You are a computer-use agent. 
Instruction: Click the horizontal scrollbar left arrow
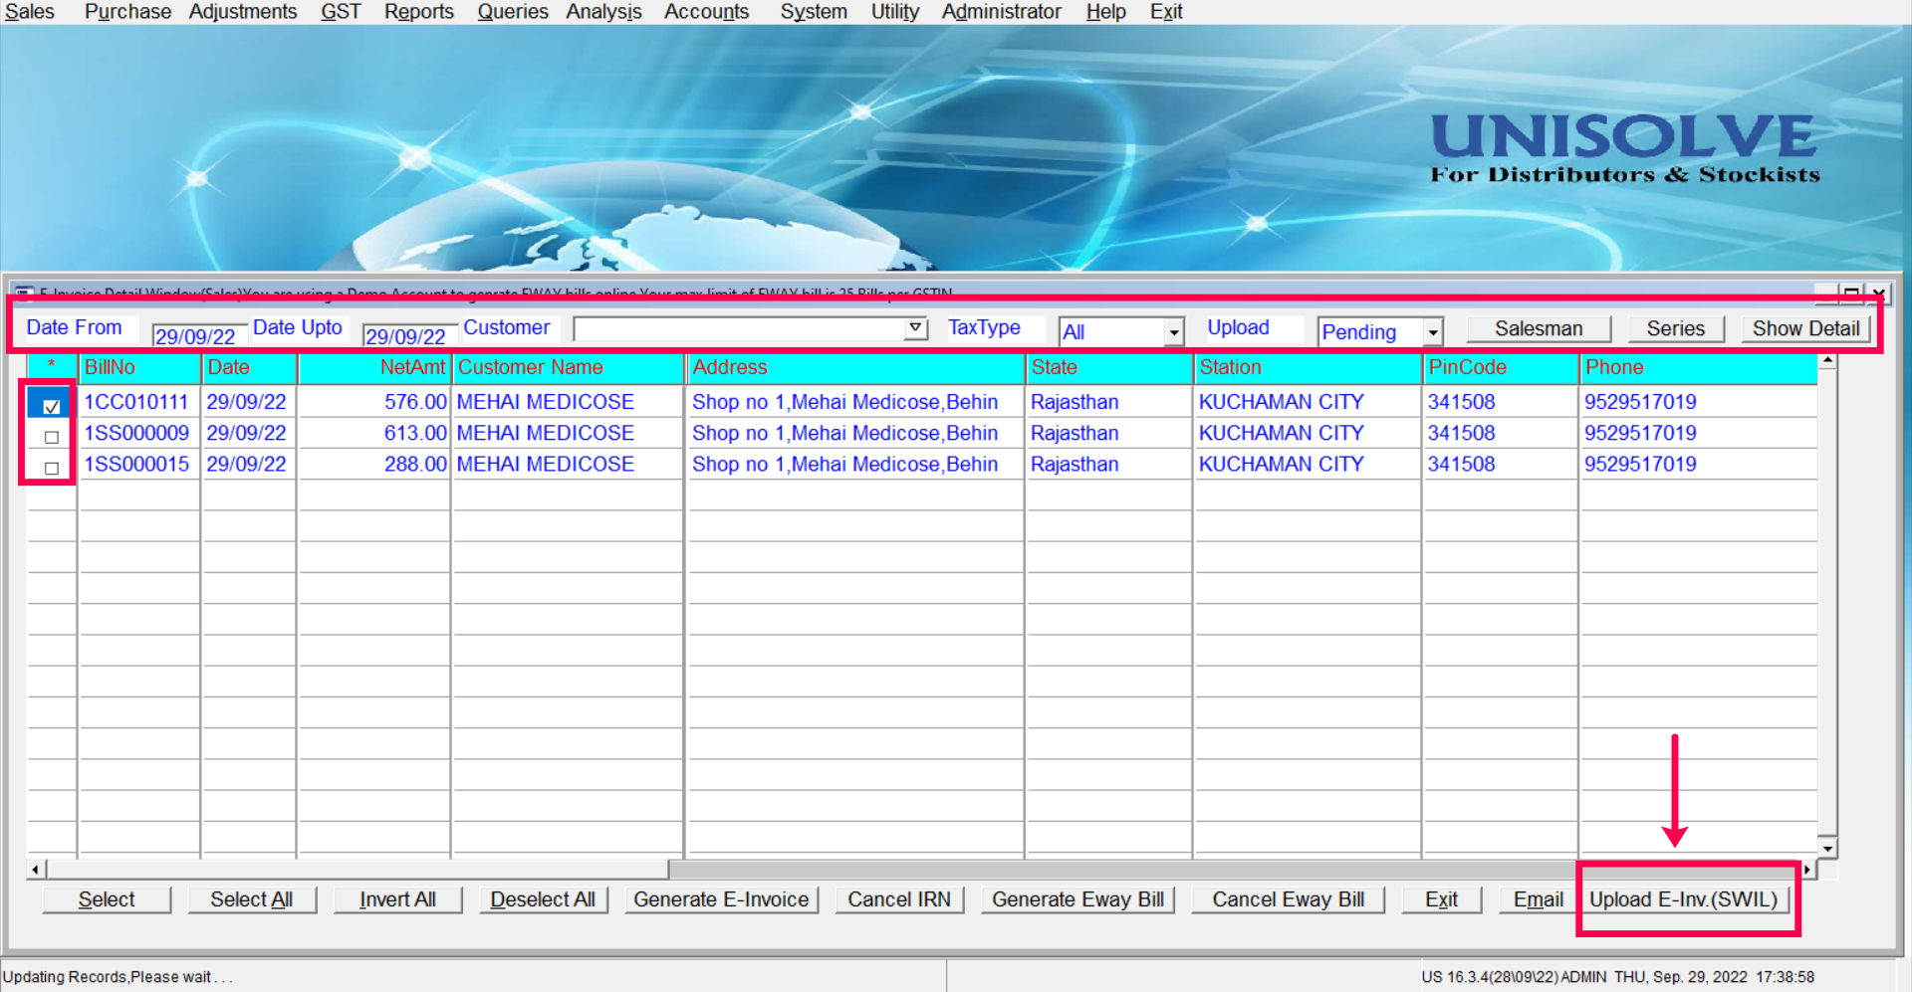(36, 870)
